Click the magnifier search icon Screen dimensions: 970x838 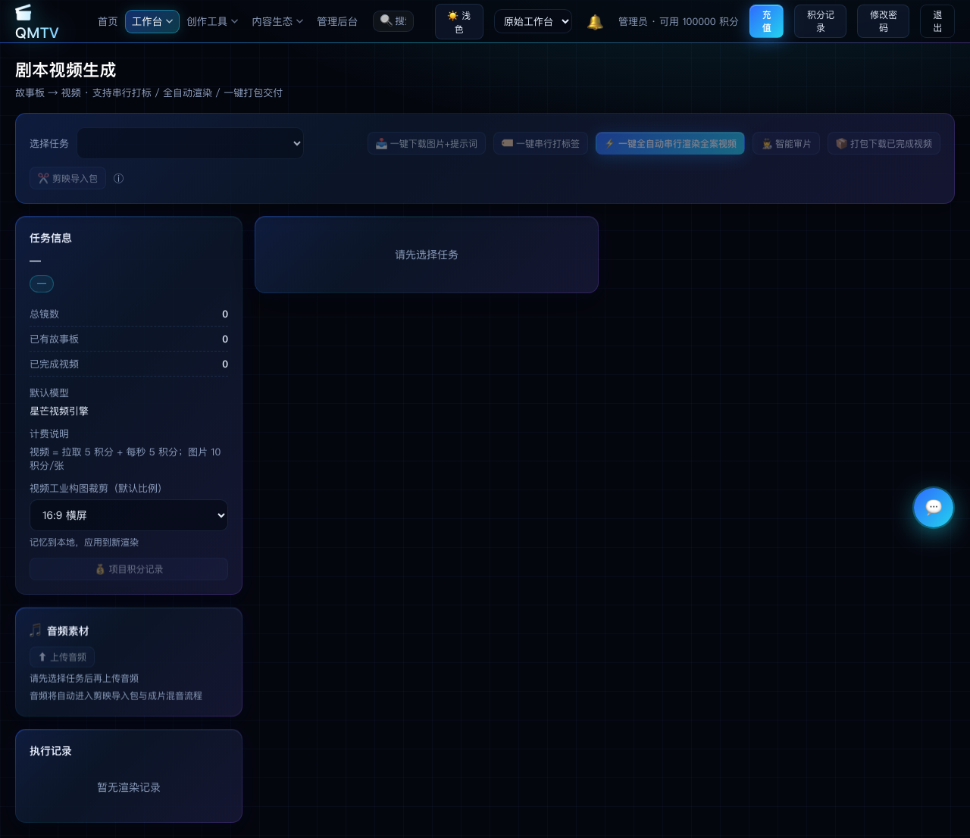coord(386,20)
